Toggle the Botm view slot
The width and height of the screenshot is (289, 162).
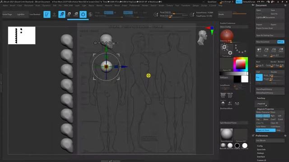tap(266, 119)
